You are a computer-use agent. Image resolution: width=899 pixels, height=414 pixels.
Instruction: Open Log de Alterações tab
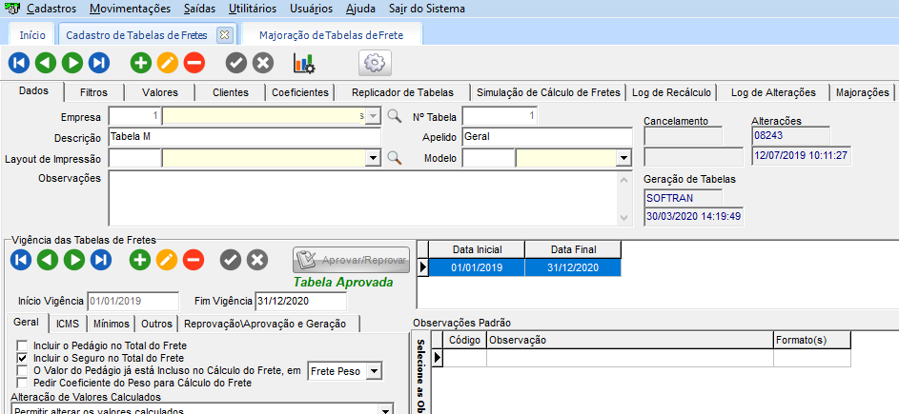pyautogui.click(x=773, y=92)
